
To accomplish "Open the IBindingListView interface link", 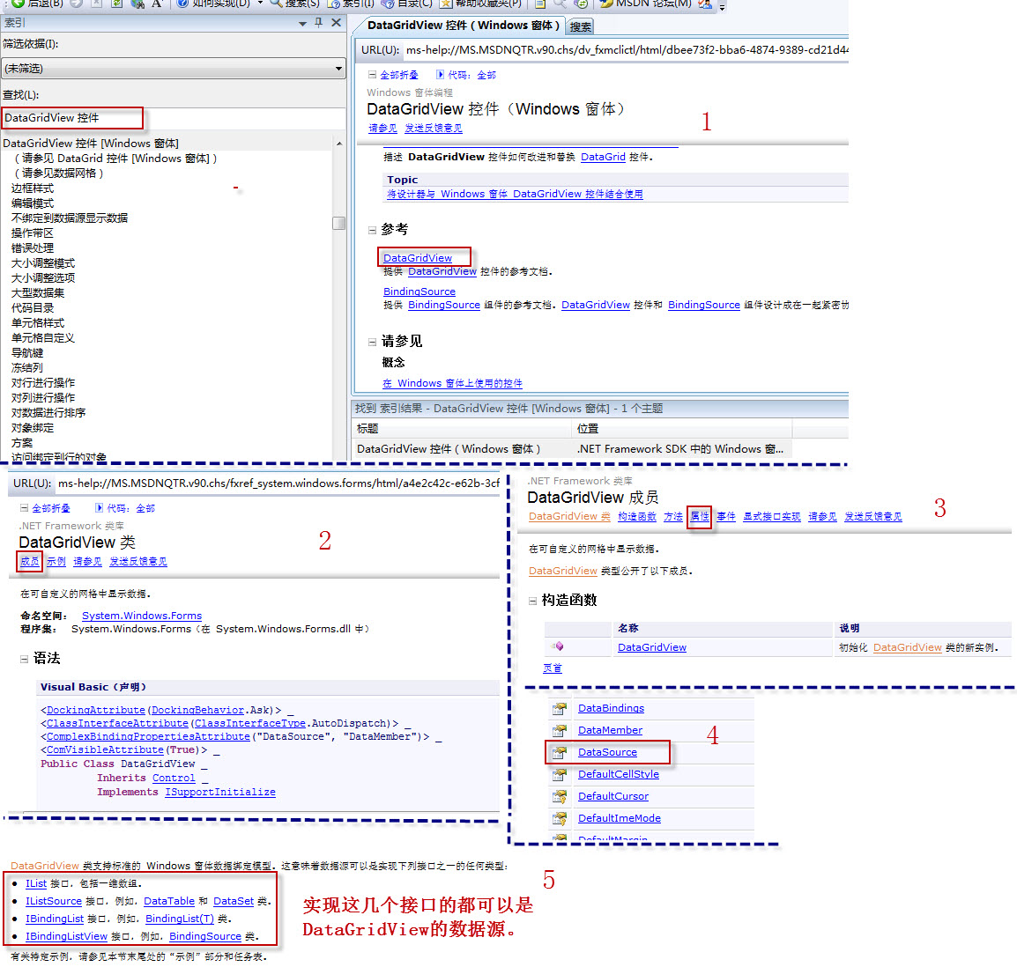I will click(x=66, y=936).
